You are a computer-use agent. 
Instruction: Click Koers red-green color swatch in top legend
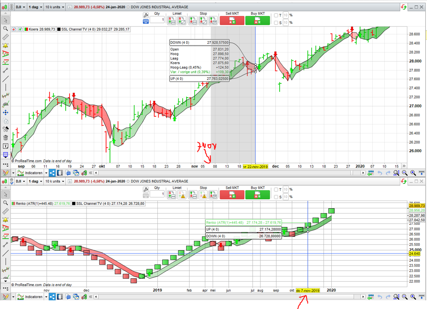point(26,30)
